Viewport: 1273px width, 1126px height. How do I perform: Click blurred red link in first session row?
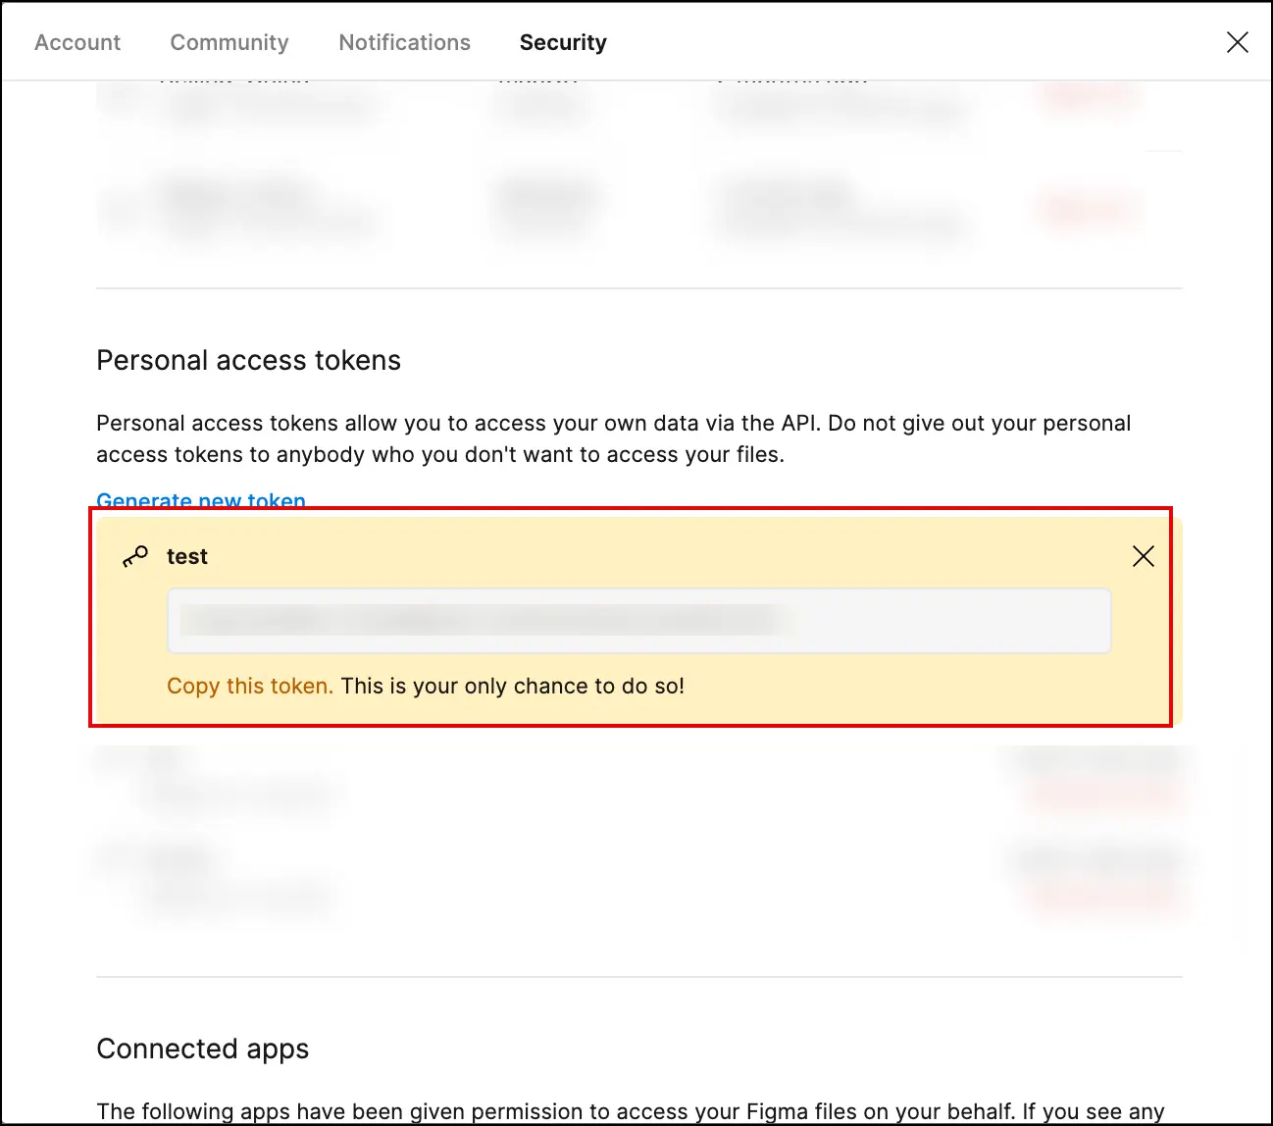pyautogui.click(x=1089, y=98)
